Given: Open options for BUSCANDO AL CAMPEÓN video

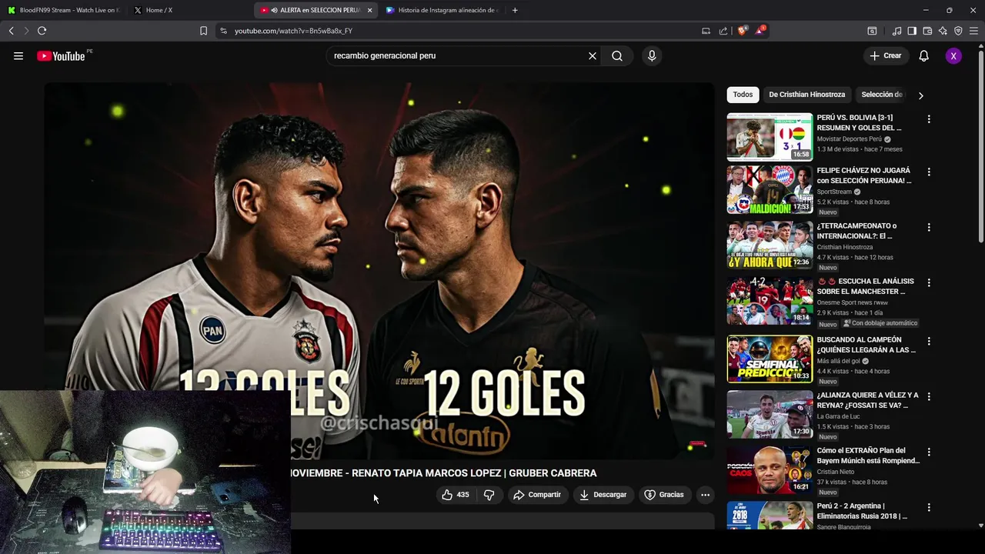Looking at the screenshot, I should point(929,341).
